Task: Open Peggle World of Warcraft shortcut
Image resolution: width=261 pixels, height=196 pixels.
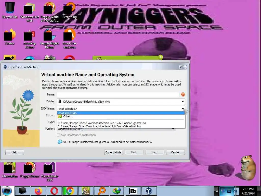Action: pos(50,12)
